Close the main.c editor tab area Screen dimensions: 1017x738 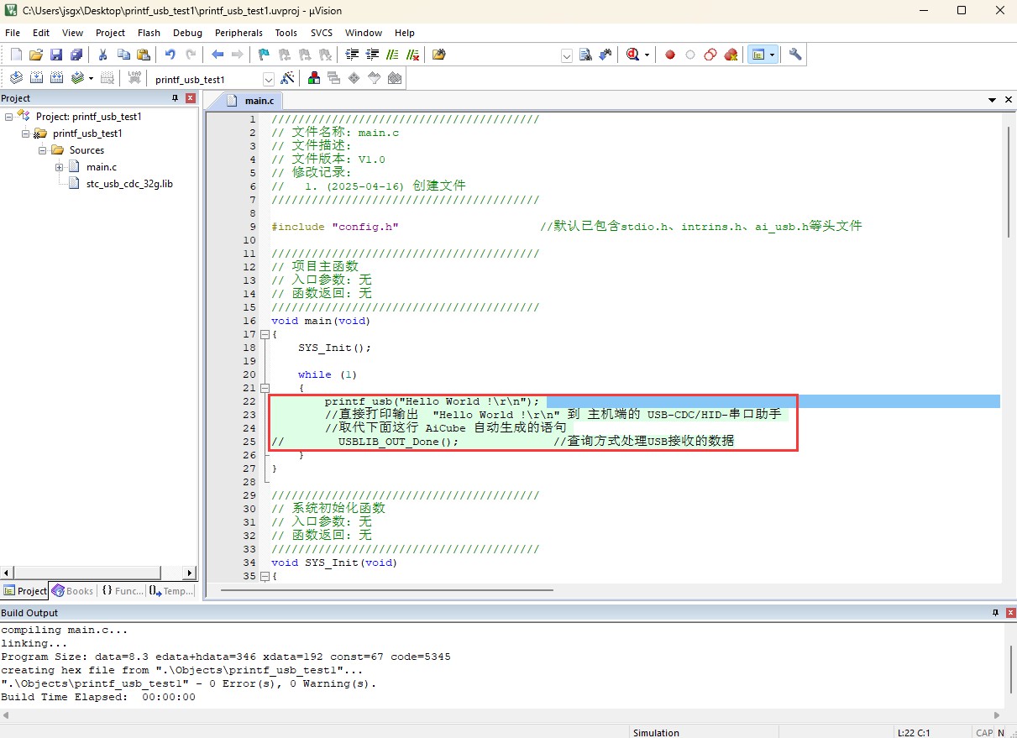1009,100
